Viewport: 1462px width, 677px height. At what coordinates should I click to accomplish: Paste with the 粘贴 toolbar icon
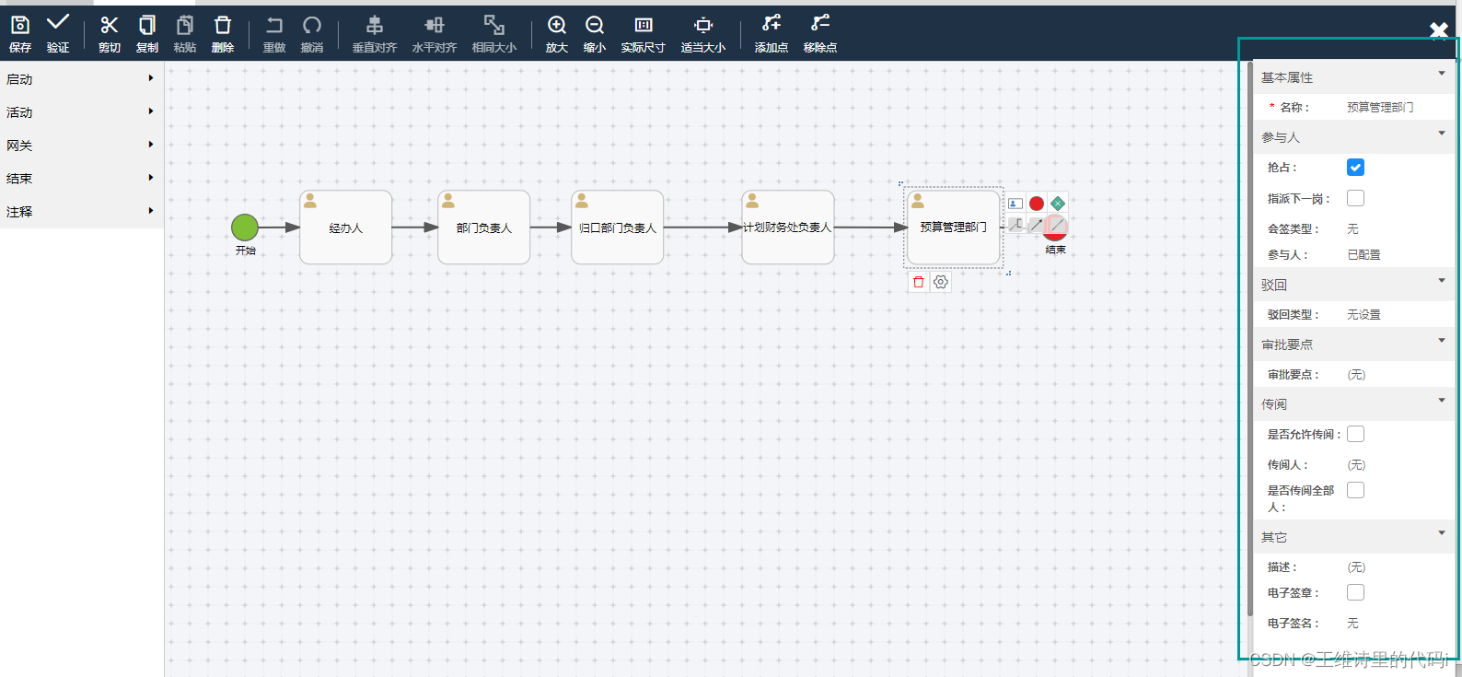(x=185, y=33)
